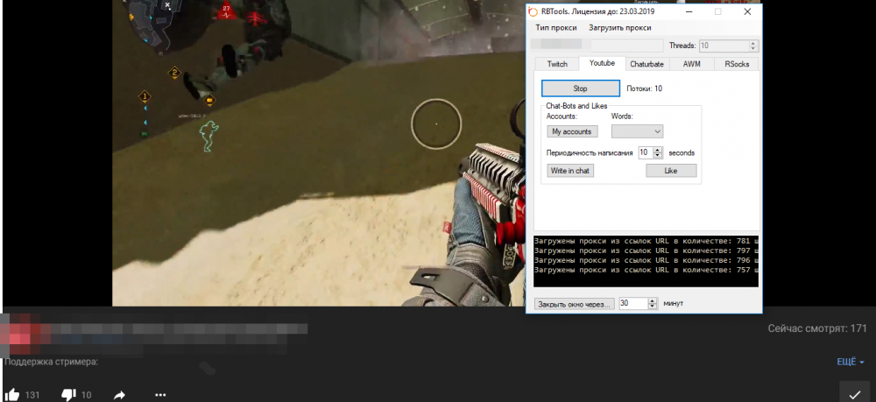Click the Write in chat button
876x402 pixels.
pyautogui.click(x=570, y=171)
